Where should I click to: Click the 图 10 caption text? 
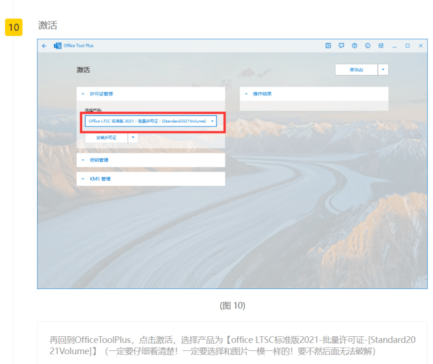[x=233, y=306]
